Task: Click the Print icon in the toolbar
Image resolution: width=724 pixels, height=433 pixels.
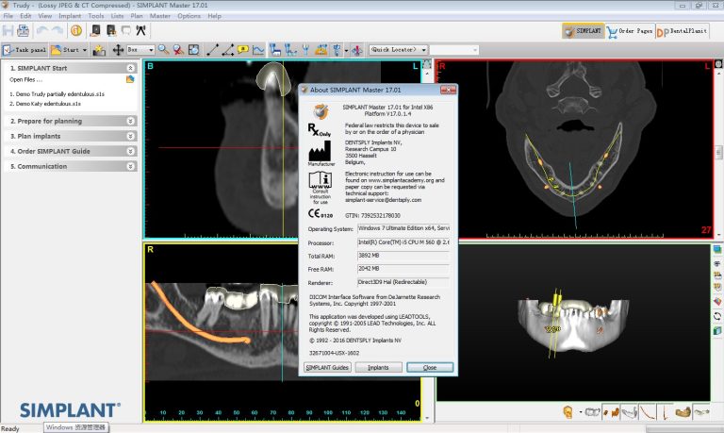Action: [23, 30]
